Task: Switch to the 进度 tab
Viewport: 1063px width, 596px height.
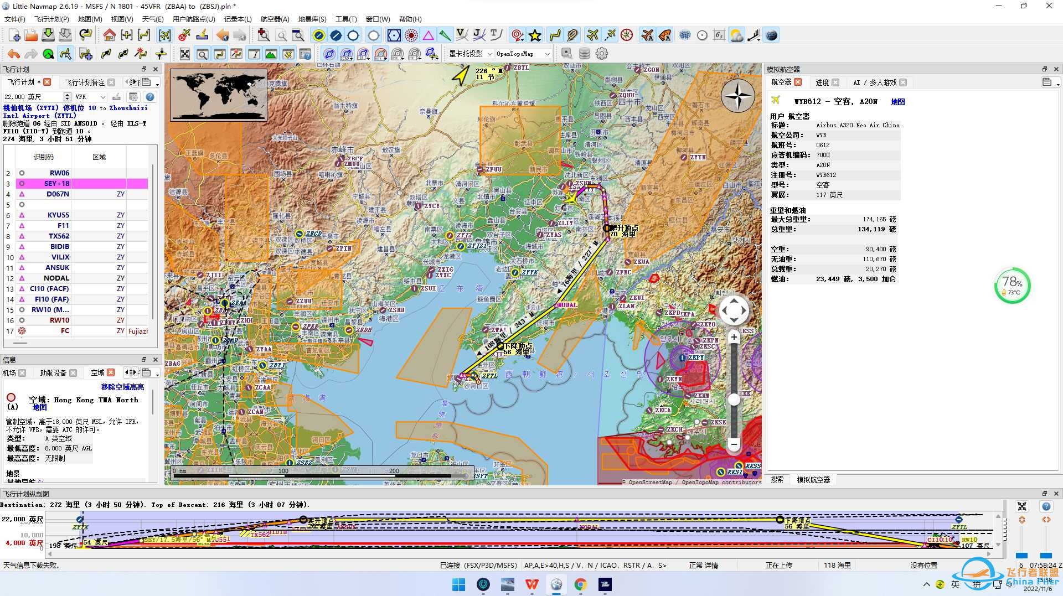Action: (822, 82)
